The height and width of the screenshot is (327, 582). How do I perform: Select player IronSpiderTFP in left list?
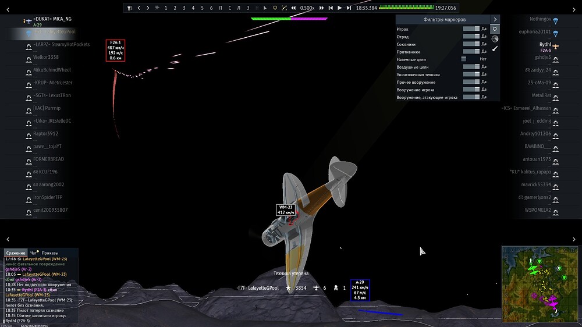point(48,197)
